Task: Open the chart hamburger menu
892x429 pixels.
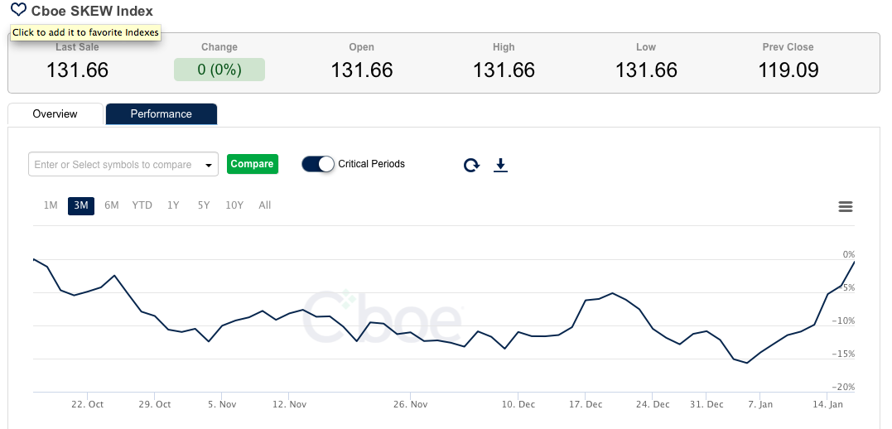Action: click(846, 207)
